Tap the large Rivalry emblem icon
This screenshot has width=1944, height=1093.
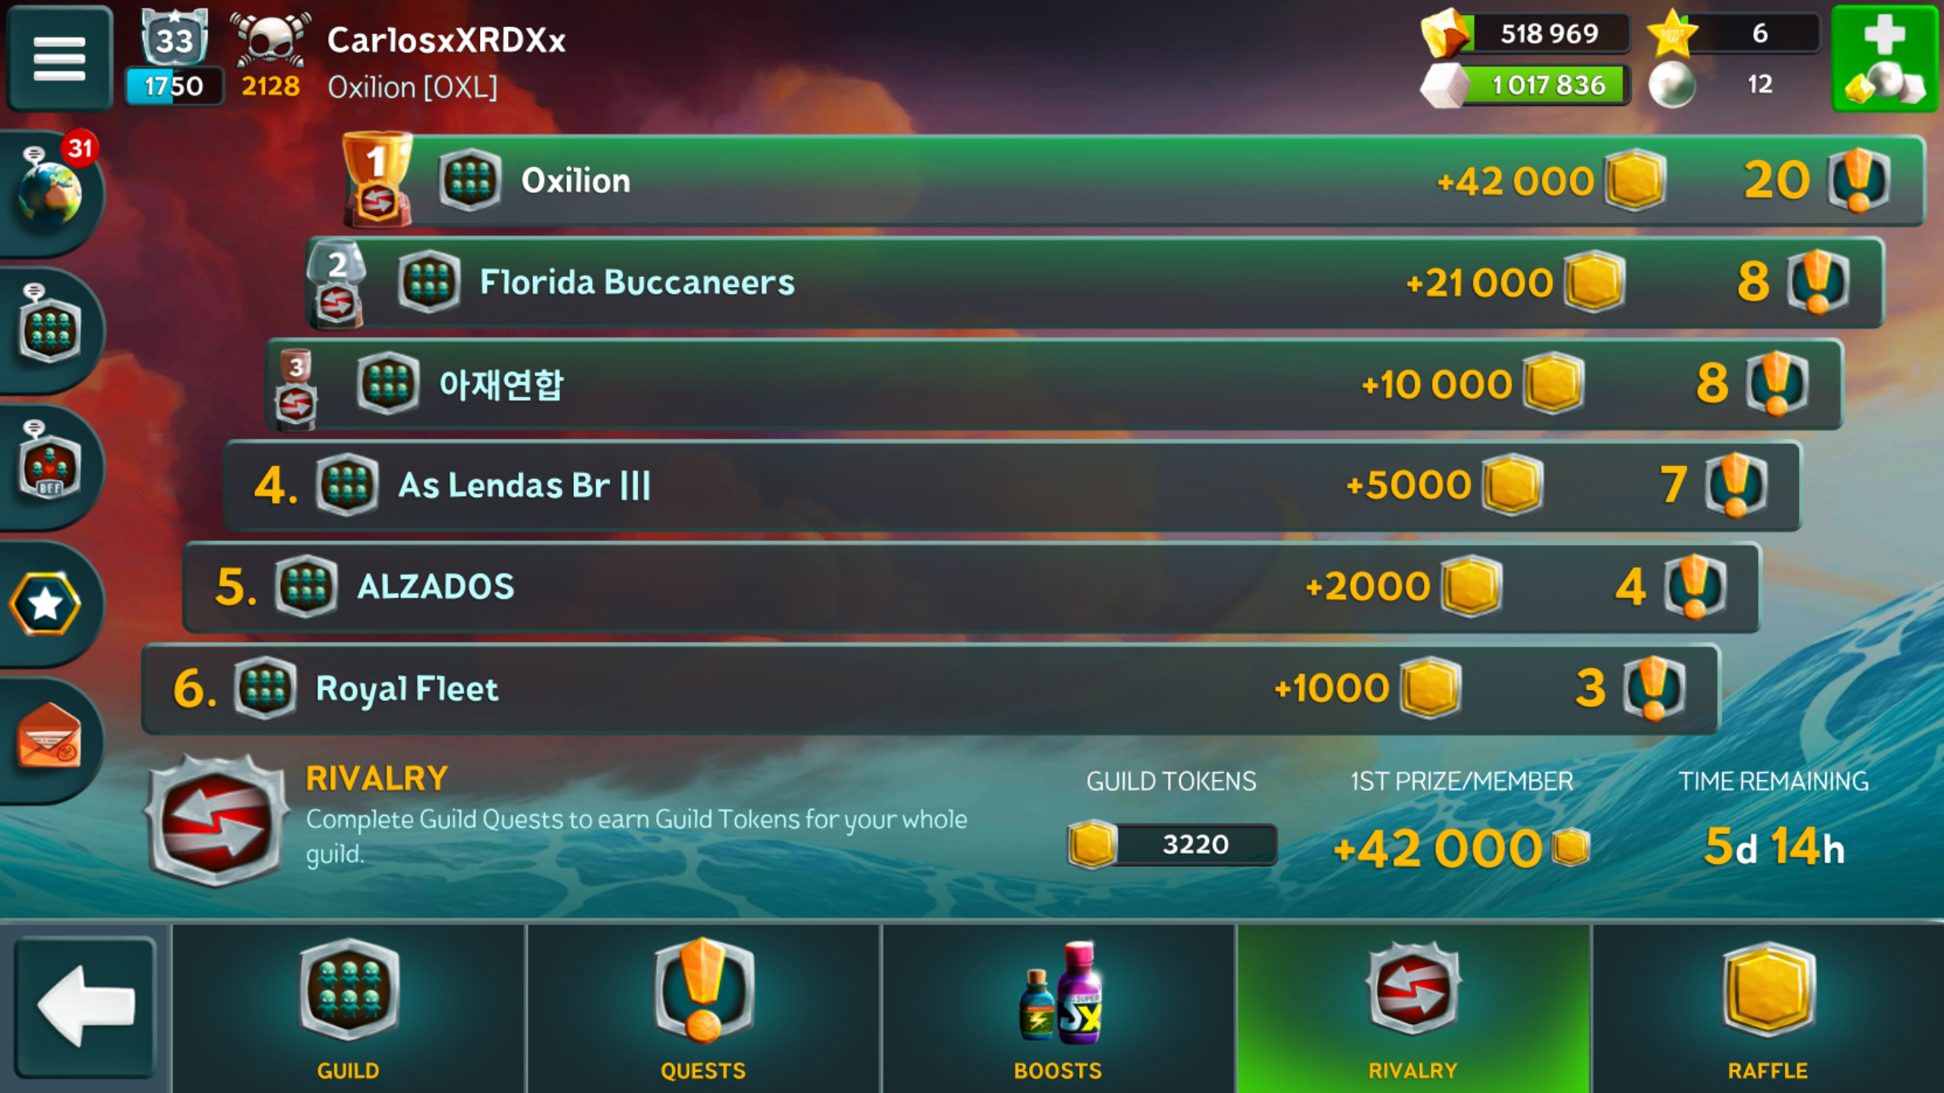217,821
